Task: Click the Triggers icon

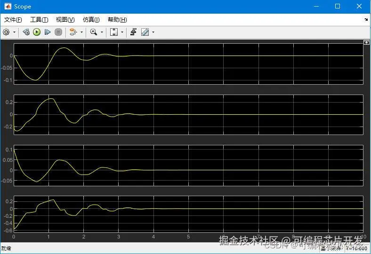Action: [x=133, y=32]
